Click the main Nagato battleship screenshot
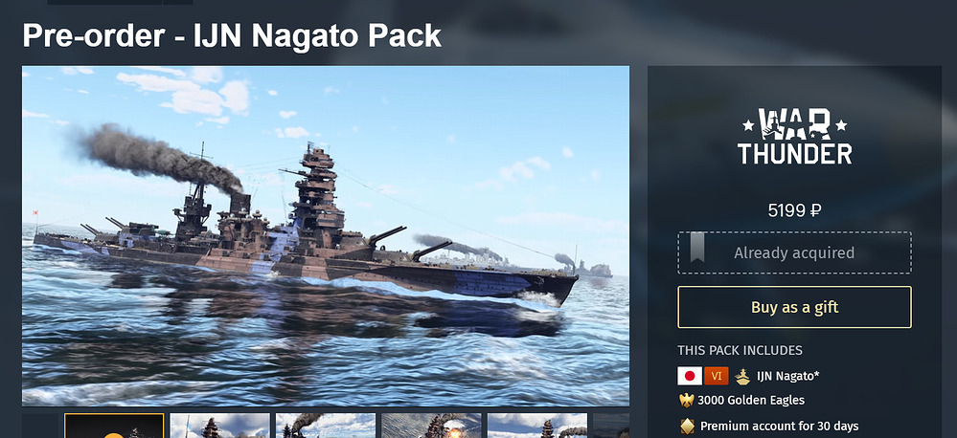Image resolution: width=957 pixels, height=438 pixels. (x=326, y=236)
